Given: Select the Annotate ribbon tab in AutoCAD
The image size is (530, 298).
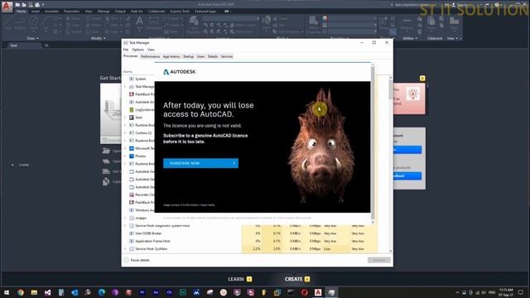Looking at the screenshot, I should coord(51,11).
